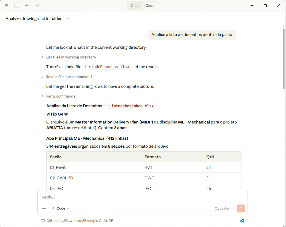Screen dimensions: 286x227
Task: Open the Code mode dropdown
Action: 61,208
